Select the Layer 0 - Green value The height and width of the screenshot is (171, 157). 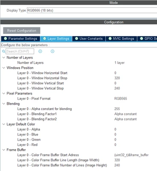(x=115, y=140)
